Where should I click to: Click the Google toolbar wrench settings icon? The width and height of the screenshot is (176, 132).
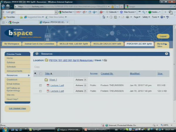[144, 12]
